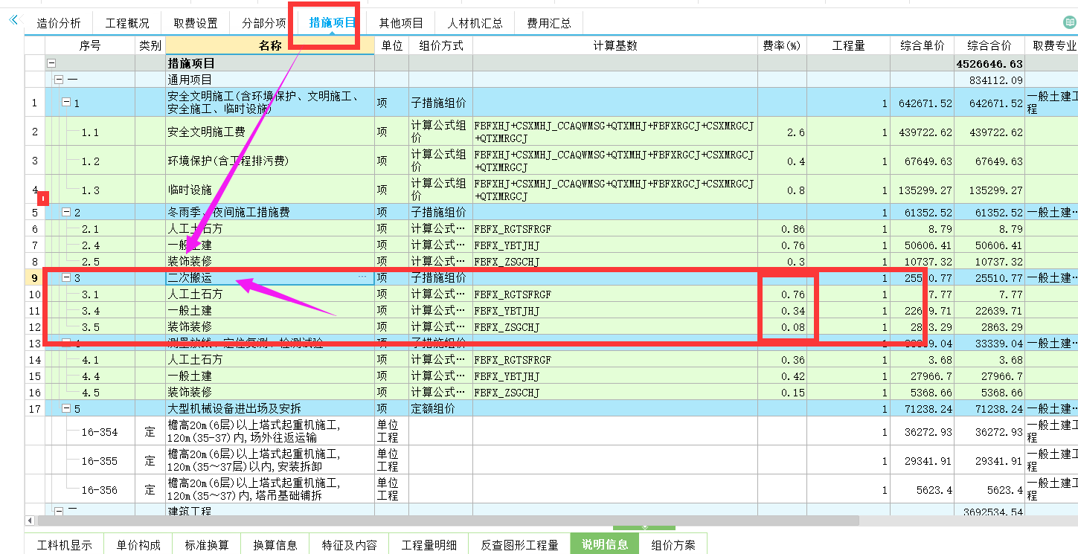Collapse item 5 大型机械设备进出场及安拆 subtree
This screenshot has height=554, width=1078.
[66, 408]
